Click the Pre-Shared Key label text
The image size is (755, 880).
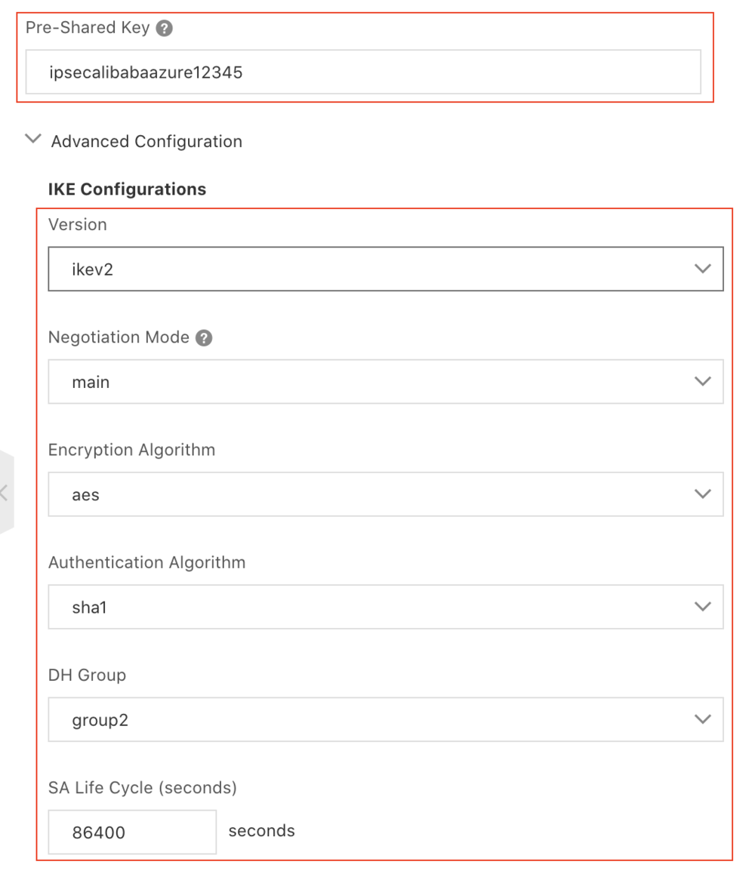pyautogui.click(x=88, y=28)
